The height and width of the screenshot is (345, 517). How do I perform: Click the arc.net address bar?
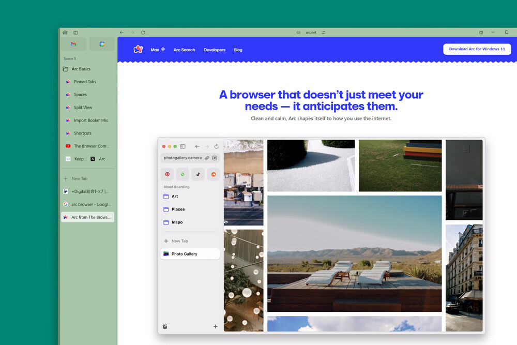(311, 33)
